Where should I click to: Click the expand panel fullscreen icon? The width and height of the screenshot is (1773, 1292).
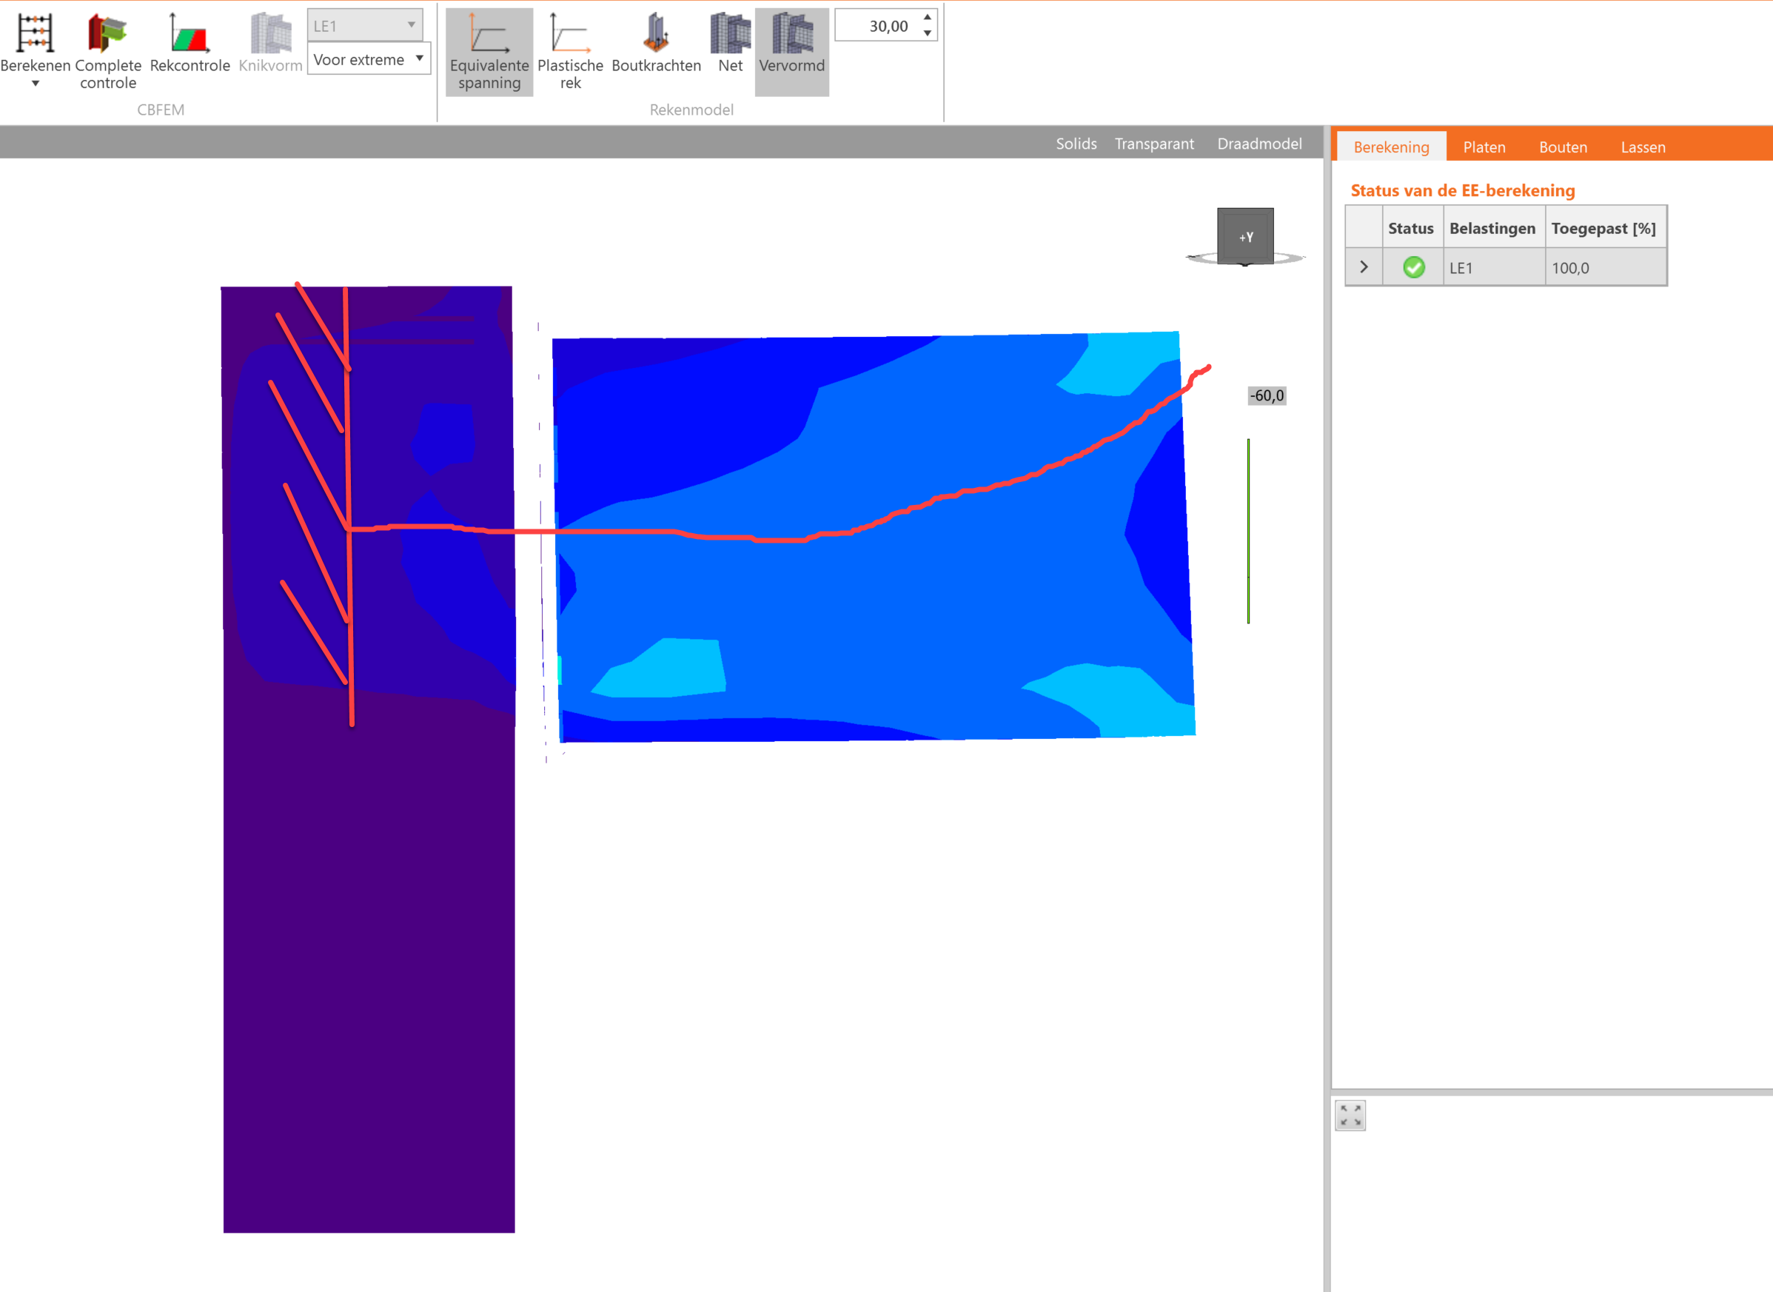pyautogui.click(x=1350, y=1115)
